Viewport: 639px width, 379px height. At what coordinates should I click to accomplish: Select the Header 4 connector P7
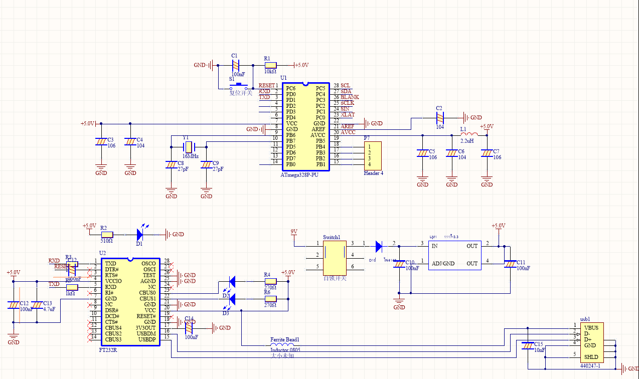pyautogui.click(x=373, y=155)
